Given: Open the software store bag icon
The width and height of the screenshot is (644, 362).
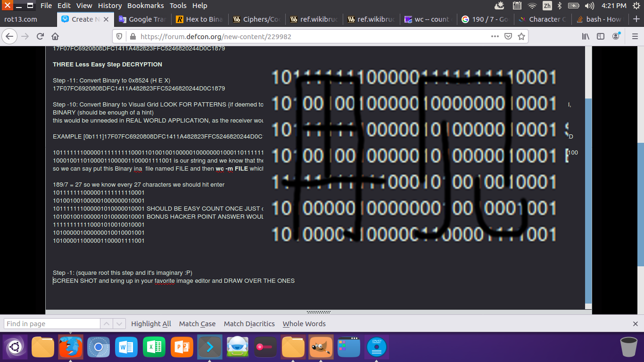Looking at the screenshot, I should (238, 347).
